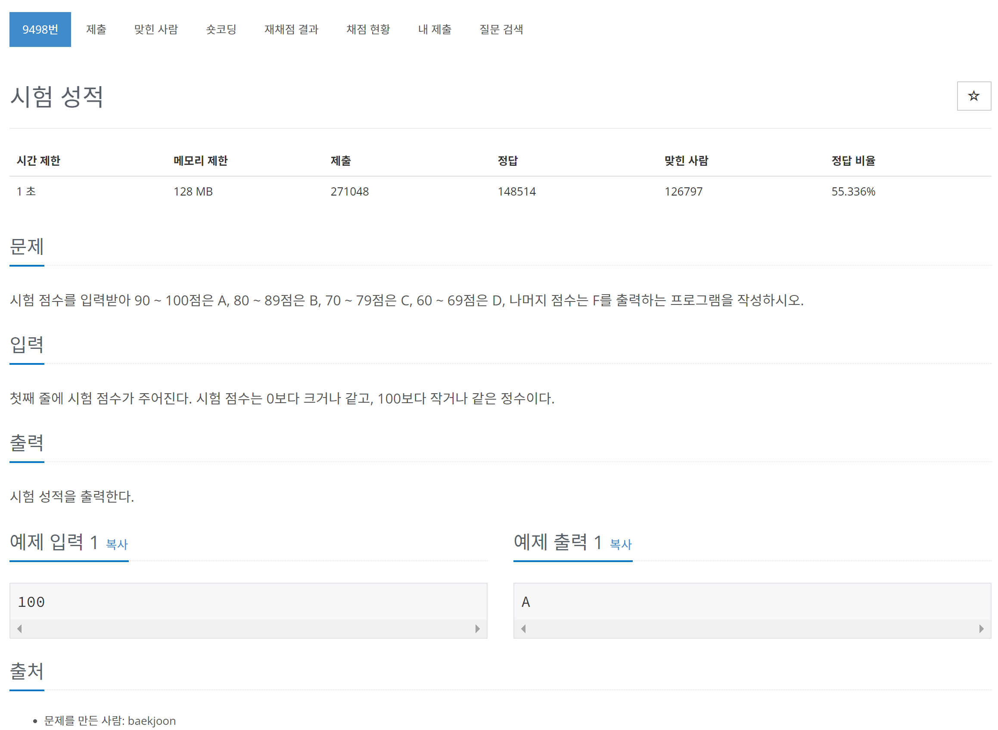Click the 시험 성적 problem title
This screenshot has height=730, width=998.
[56, 96]
